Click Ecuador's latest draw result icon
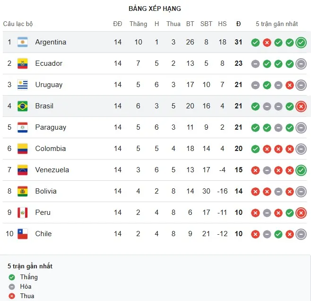 click(x=301, y=64)
